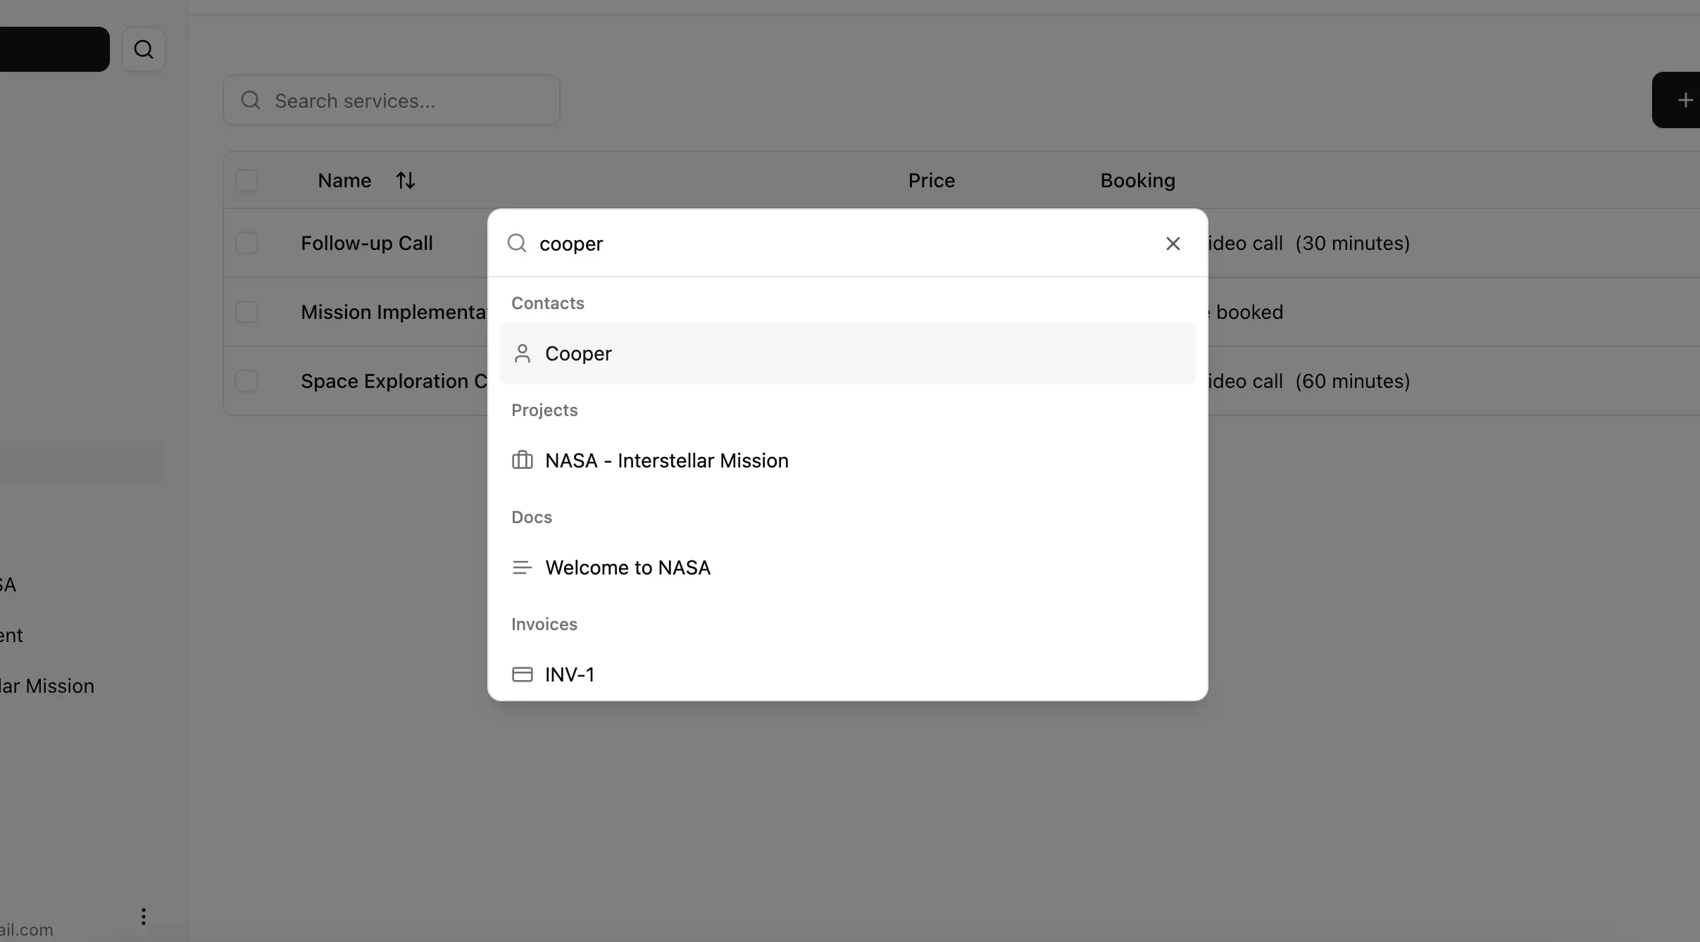Image resolution: width=1700 pixels, height=942 pixels.
Task: Open the Welcome to NASA doc result
Action: click(x=627, y=567)
